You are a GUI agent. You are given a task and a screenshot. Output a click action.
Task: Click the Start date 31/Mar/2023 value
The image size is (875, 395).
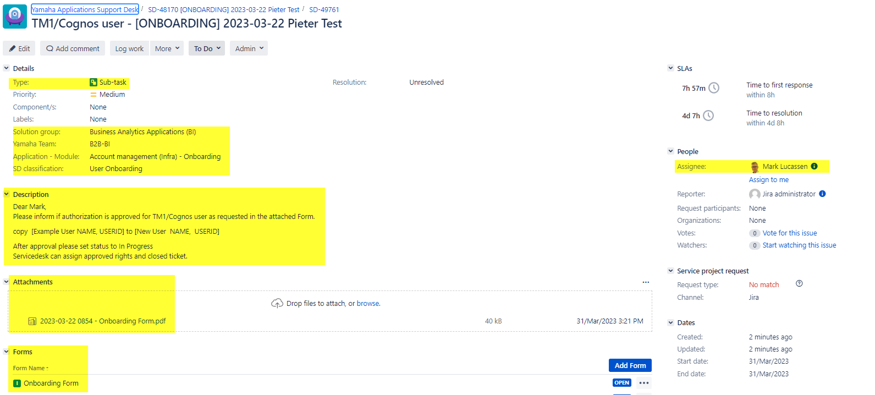pos(769,361)
